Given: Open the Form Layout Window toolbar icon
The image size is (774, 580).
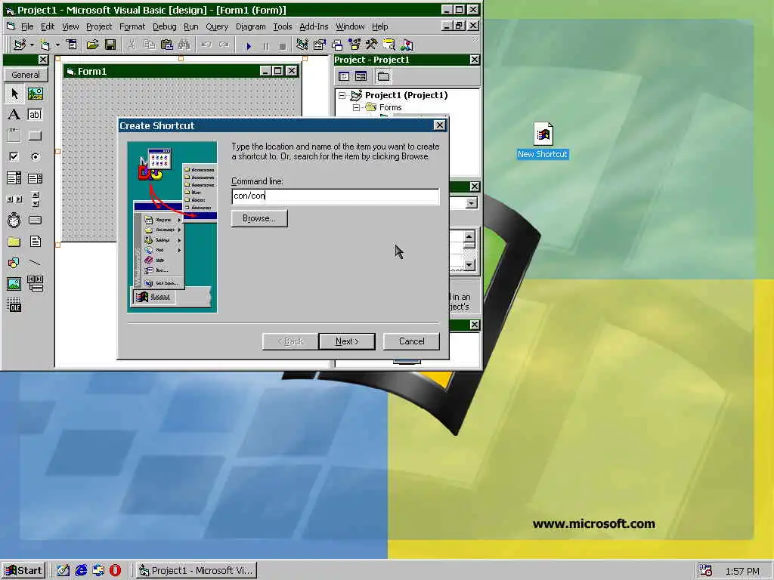Looking at the screenshot, I should point(337,45).
